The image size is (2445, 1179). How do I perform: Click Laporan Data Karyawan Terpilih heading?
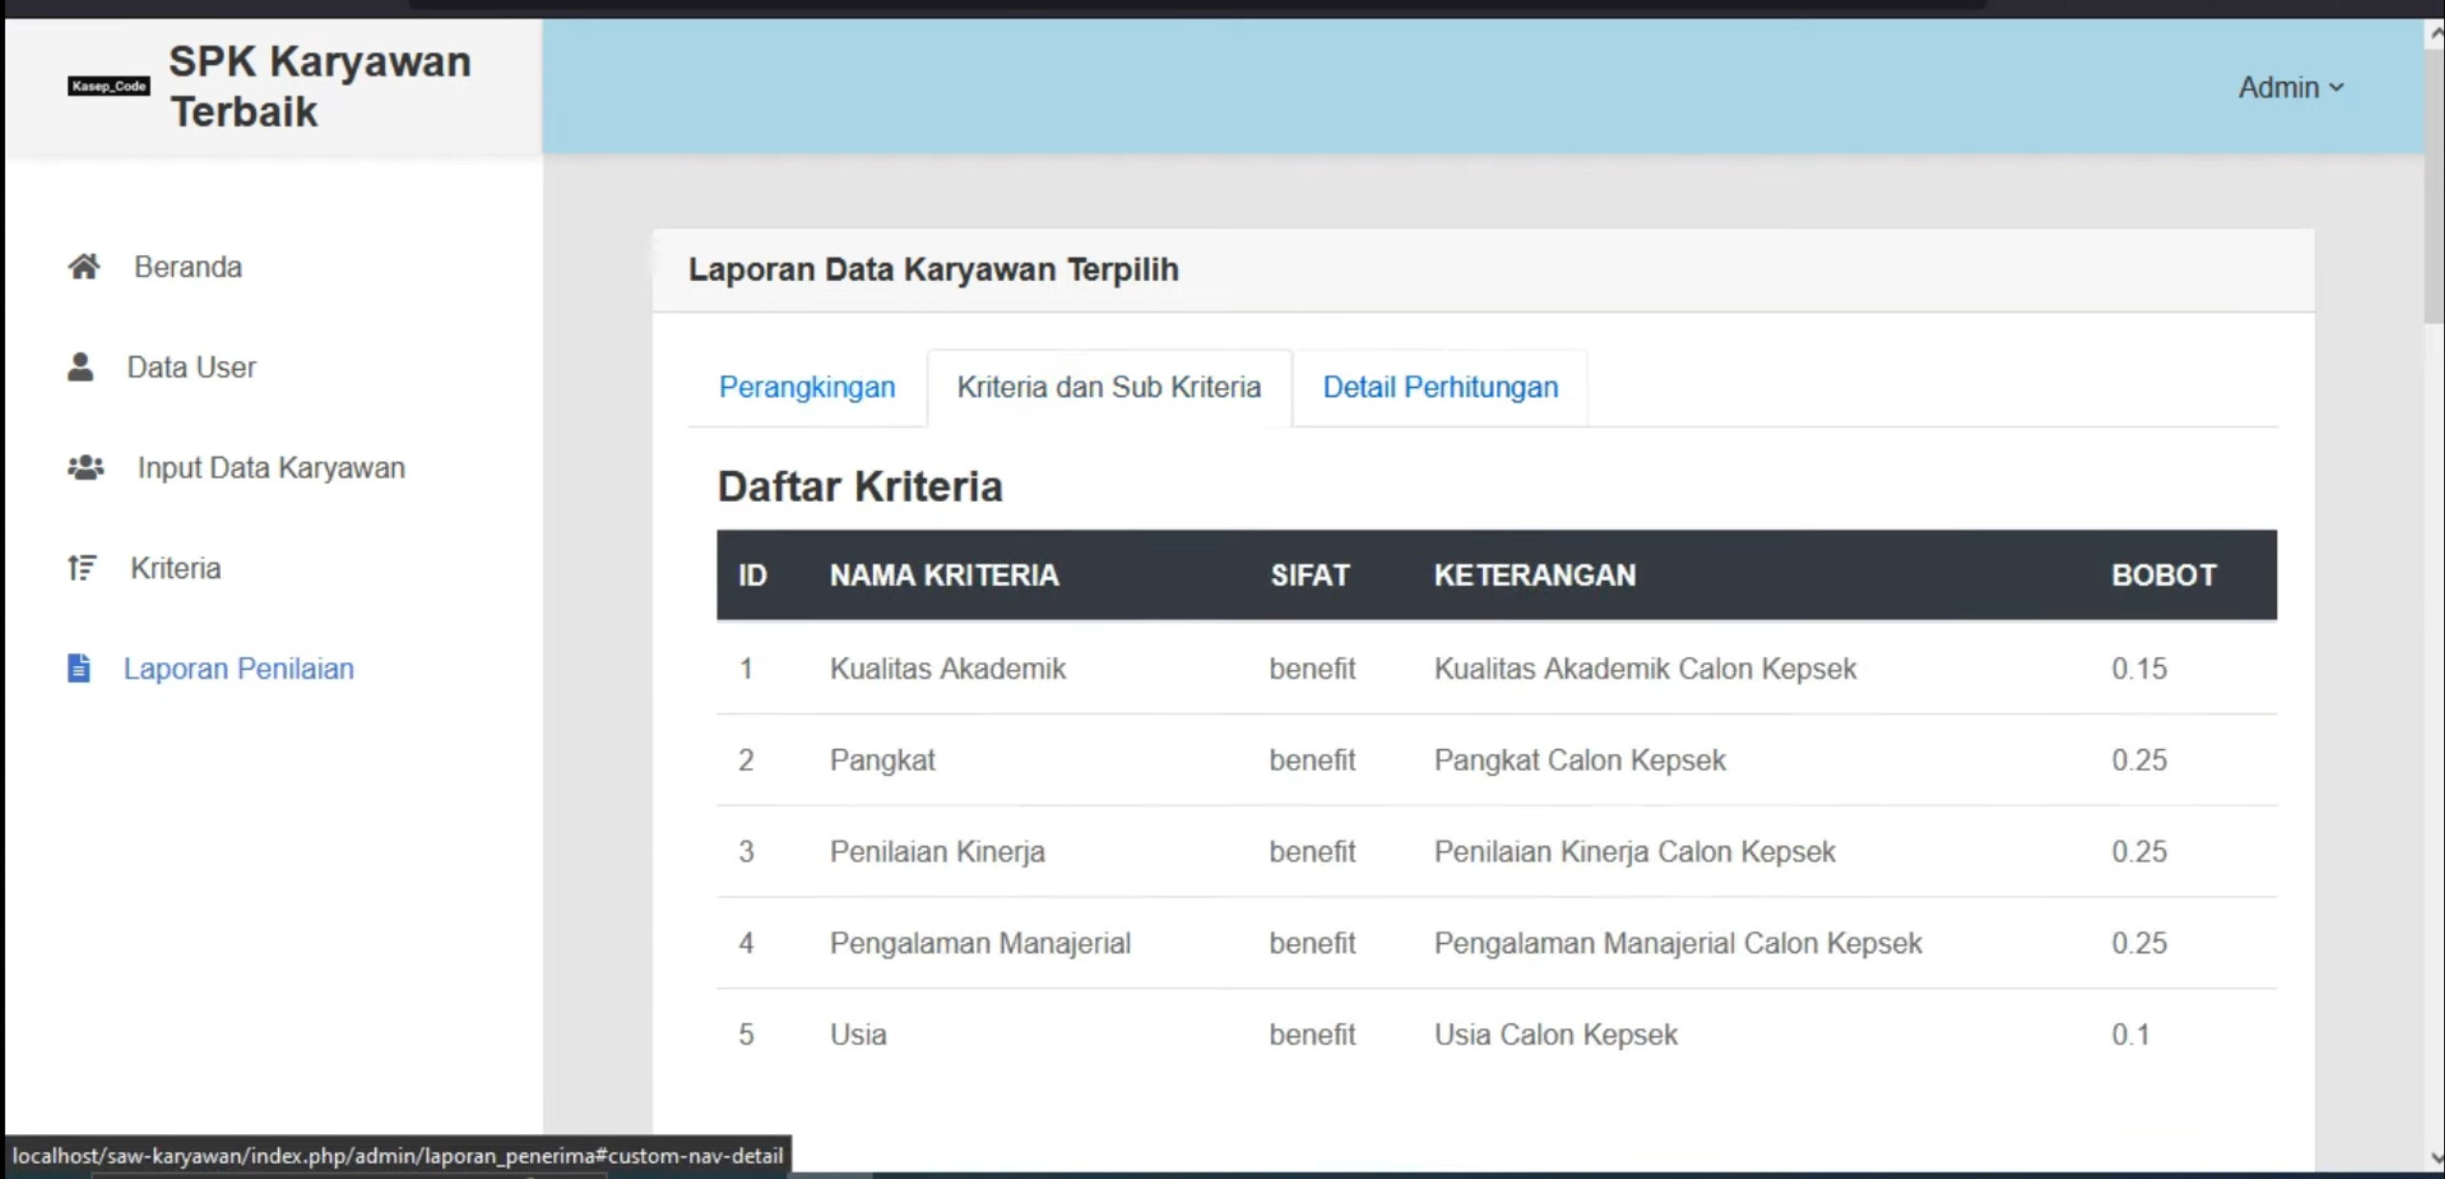(x=933, y=269)
